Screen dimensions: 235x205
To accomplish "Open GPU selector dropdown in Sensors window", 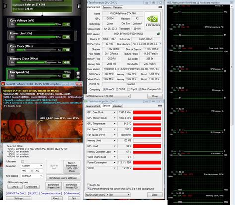I will pyautogui.click(x=108, y=195).
